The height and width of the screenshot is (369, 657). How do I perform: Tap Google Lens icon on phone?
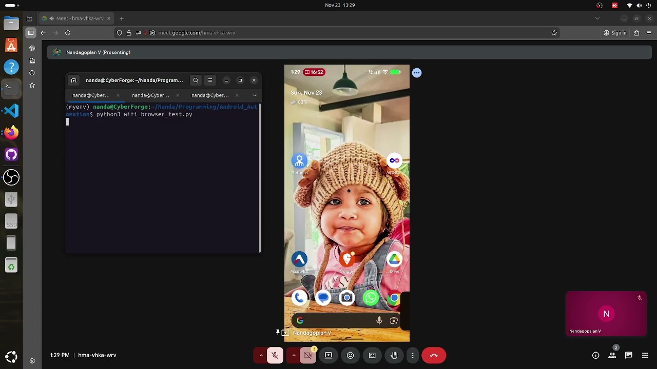point(394,321)
